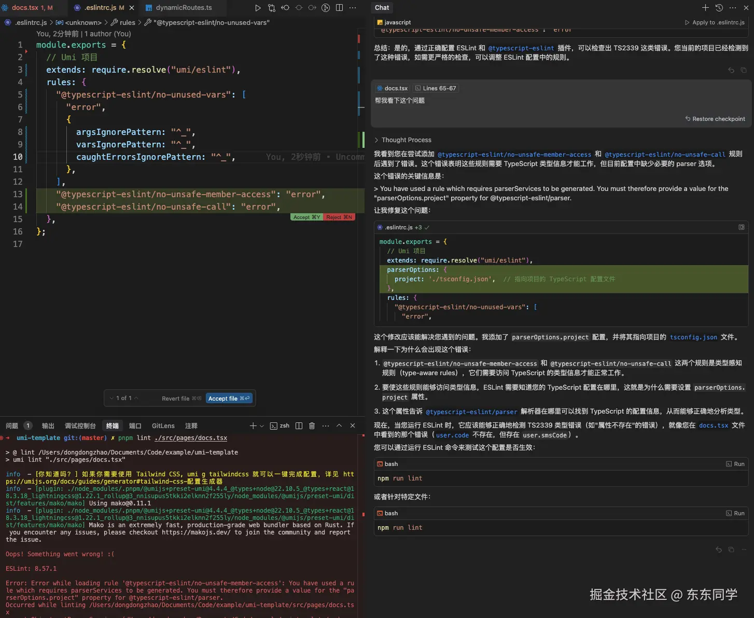Close the .eslintrc.js editor tab
Image resolution: width=754 pixels, height=618 pixels.
coord(132,8)
